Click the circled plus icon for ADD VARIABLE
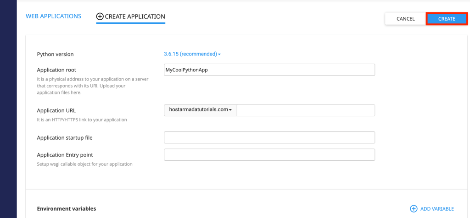Image resolution: width=470 pixels, height=218 pixels. click(414, 209)
